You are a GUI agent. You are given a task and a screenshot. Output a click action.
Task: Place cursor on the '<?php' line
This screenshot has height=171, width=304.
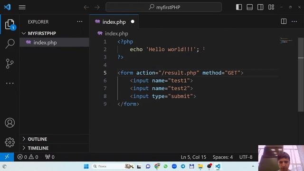coord(125,42)
